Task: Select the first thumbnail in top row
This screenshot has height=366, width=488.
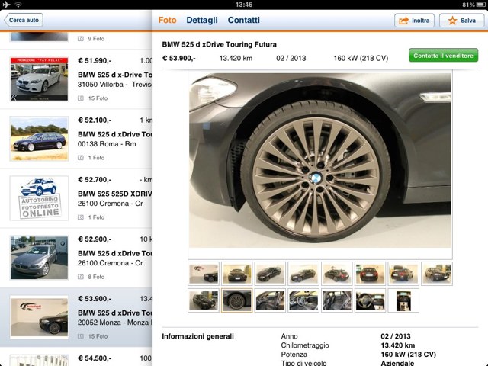Action: pyautogui.click(x=204, y=274)
